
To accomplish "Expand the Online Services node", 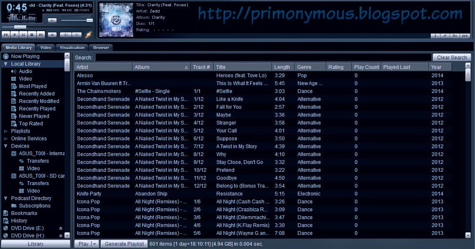I will pos(5,139).
